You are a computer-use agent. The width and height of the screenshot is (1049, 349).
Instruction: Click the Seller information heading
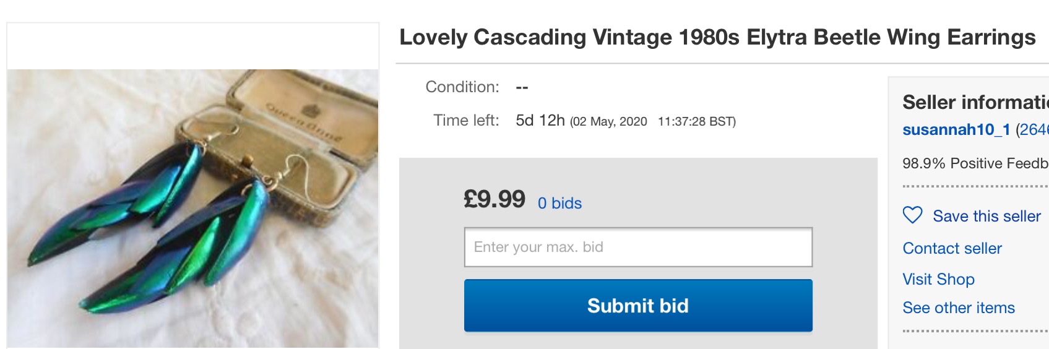[x=975, y=102]
